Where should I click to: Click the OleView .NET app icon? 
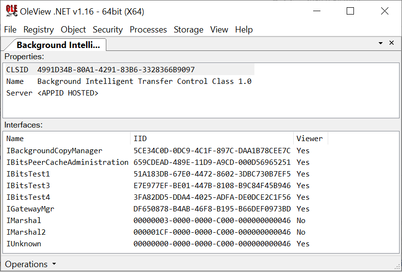(12, 11)
